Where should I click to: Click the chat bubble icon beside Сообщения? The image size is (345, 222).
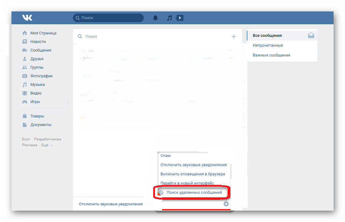coord(25,50)
